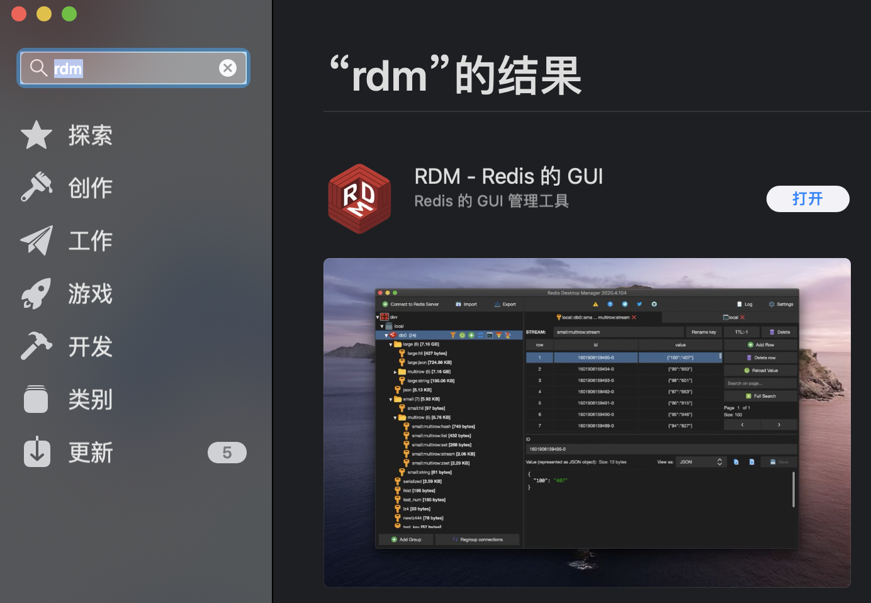Click the green window zoom button
The width and height of the screenshot is (871, 603).
[69, 14]
